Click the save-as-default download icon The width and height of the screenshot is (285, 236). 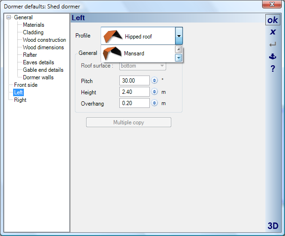tap(273, 56)
